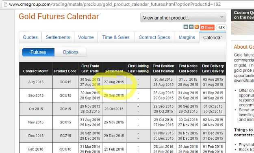Select the Futures toggle button
This screenshot has height=153, width=254.
38,52
